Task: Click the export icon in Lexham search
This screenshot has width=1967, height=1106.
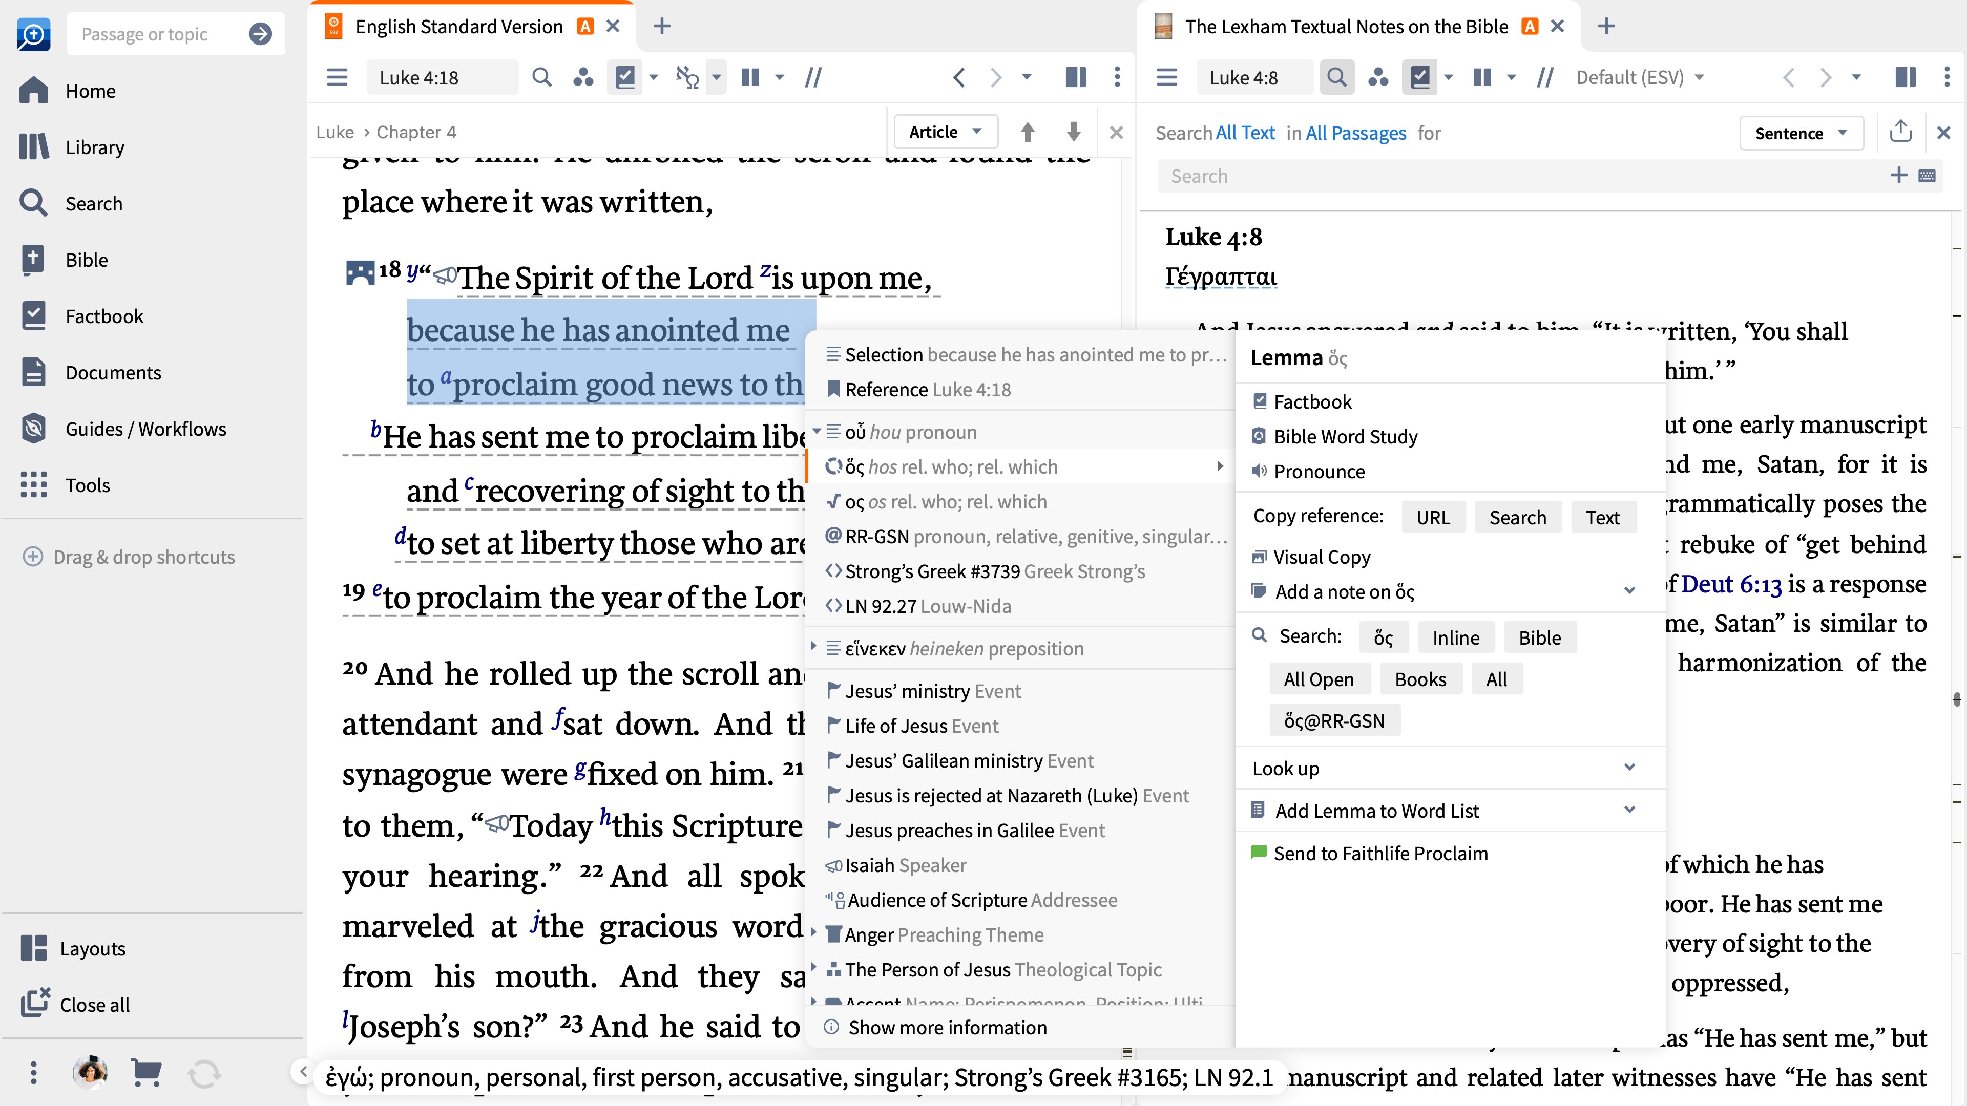Action: pos(1900,131)
